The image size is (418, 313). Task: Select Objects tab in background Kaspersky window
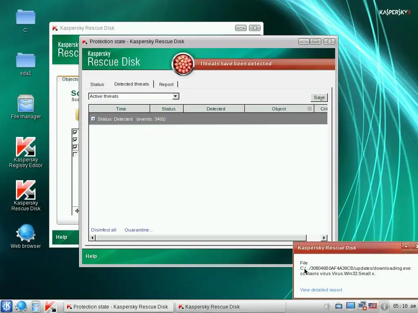70,79
